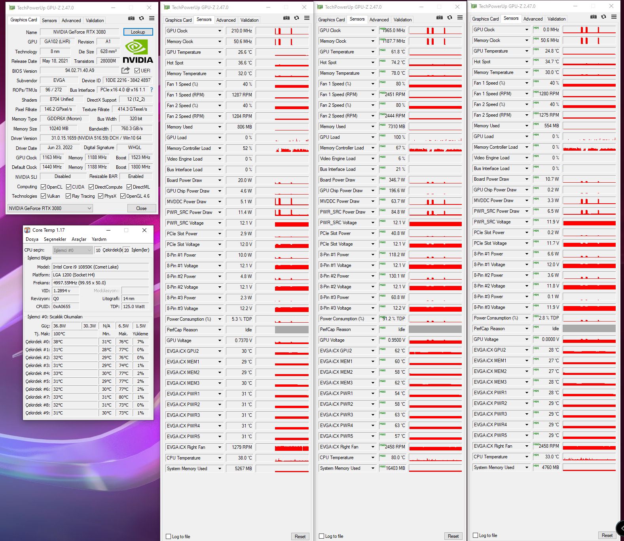Click the BIOS export share icon
624x541 pixels.
point(125,70)
